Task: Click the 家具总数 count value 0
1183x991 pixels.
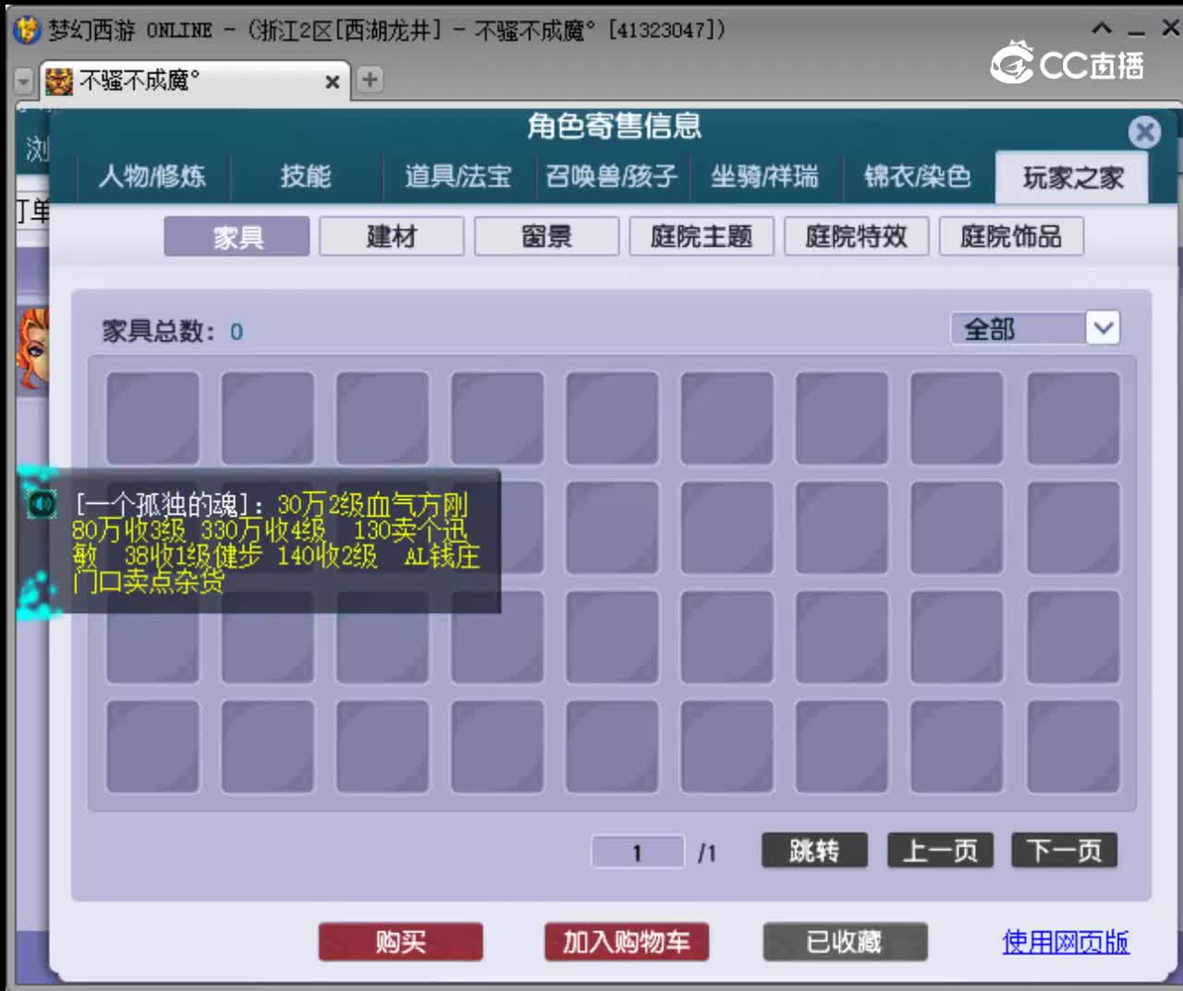Action: coord(237,332)
